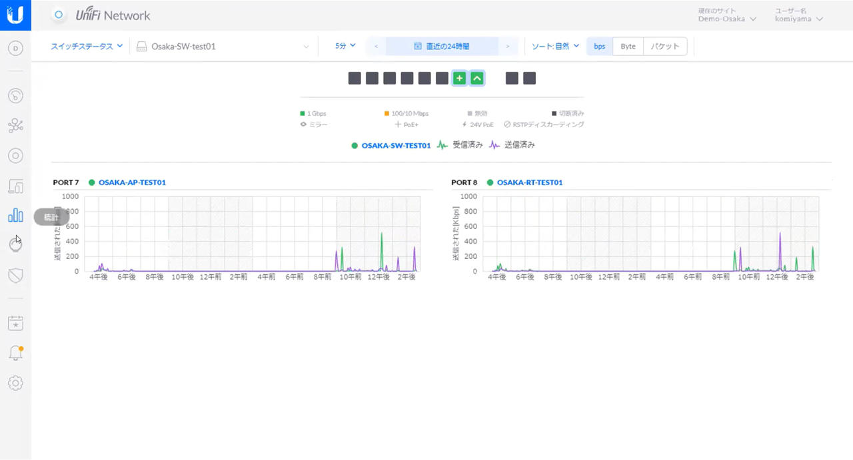The width and height of the screenshot is (853, 460).
Task: Open the Statistics bar chart icon
Action: pos(15,216)
